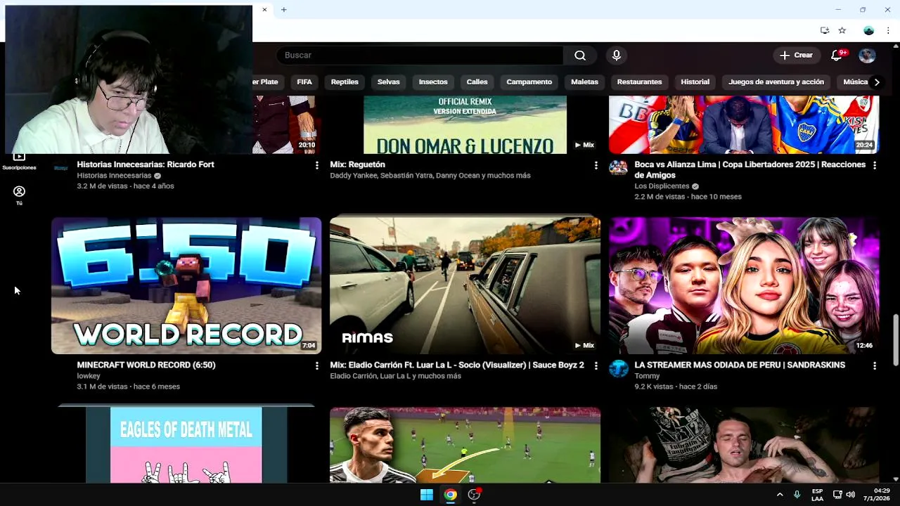Click the Historias Innecesarias channel avatar
The width and height of the screenshot is (900, 506).
[61, 167]
